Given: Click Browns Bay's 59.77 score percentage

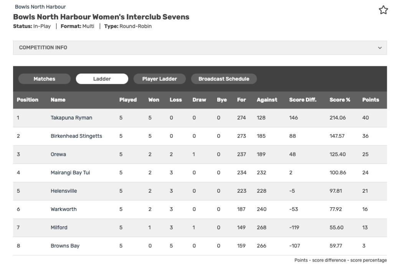Looking at the screenshot, I should tap(335, 246).
